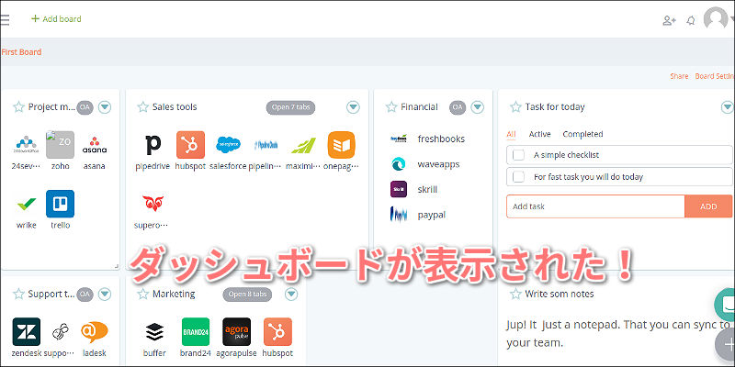Open the wrike bookmark icon

coord(26,204)
